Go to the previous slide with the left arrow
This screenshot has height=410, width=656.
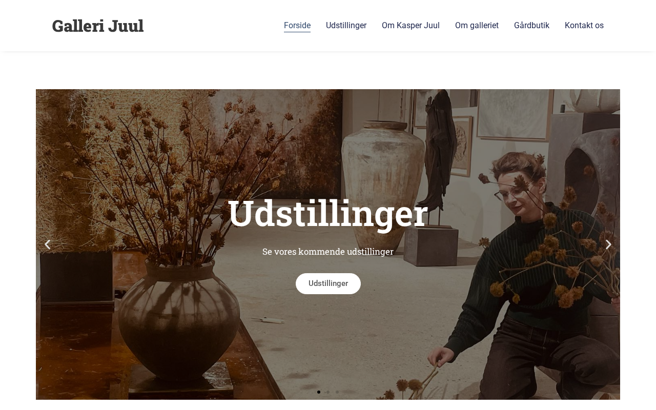(47, 244)
